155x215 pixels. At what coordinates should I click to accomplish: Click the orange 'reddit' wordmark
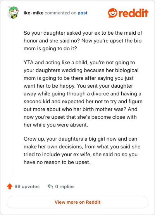click(133, 13)
